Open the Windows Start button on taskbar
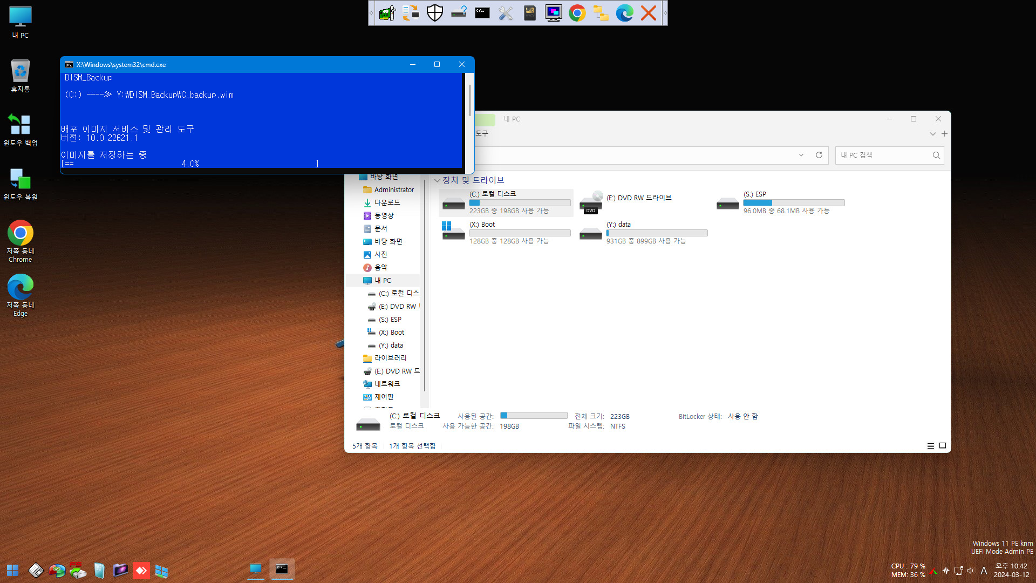 13,570
